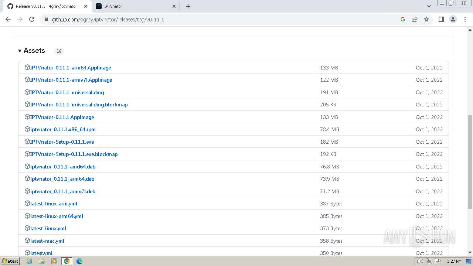The image size is (473, 266).
Task: Open latest.yml file
Action: (41, 253)
